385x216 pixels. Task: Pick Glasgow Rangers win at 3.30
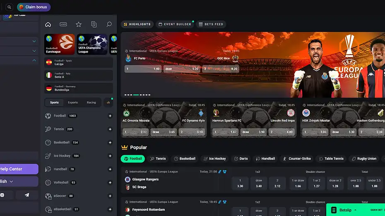240,183
